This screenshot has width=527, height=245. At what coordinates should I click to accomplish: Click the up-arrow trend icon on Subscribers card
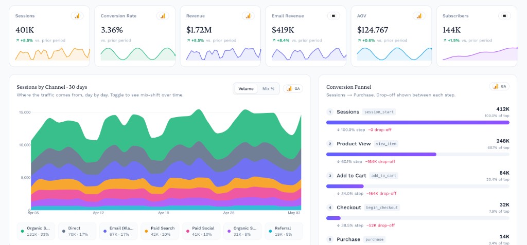(444, 40)
